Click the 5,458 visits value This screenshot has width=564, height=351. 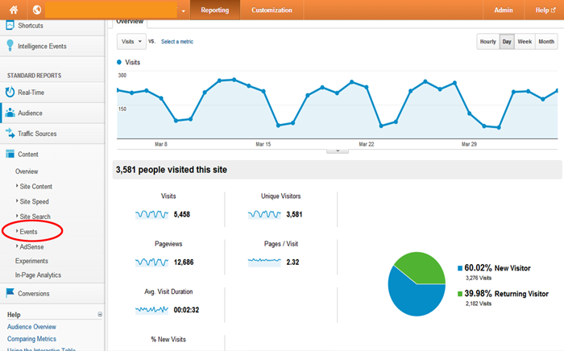click(181, 214)
